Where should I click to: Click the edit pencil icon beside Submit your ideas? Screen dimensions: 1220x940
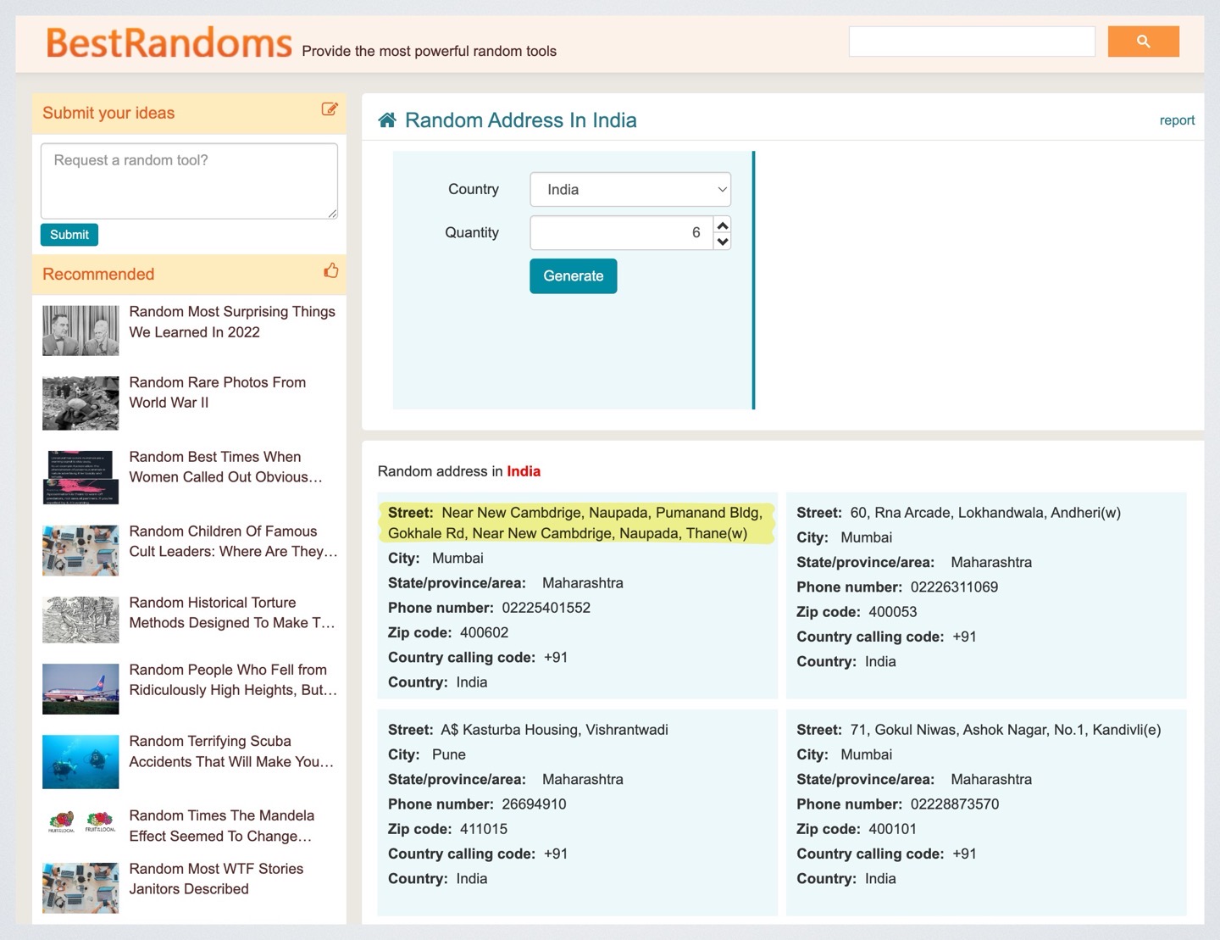point(330,109)
